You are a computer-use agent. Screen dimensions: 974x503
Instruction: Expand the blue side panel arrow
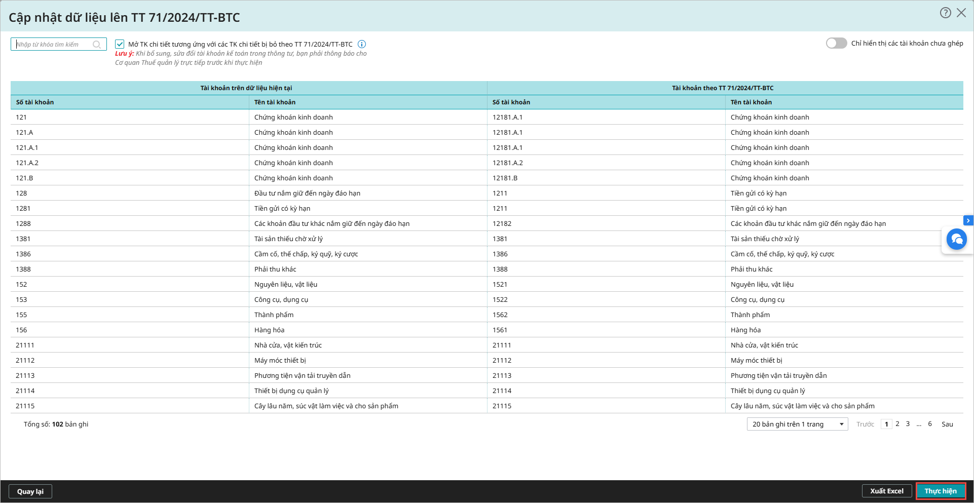[968, 220]
